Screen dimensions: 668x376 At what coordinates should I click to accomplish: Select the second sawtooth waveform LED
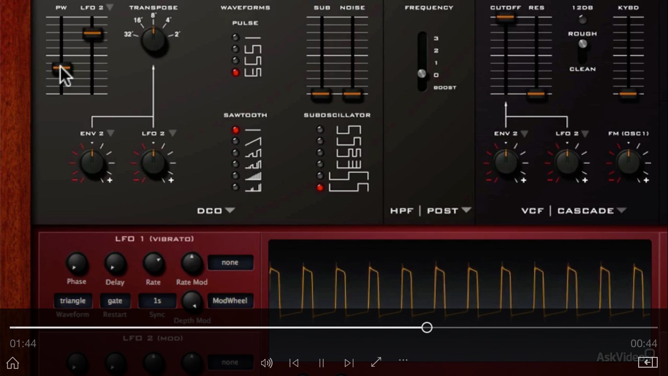click(236, 141)
